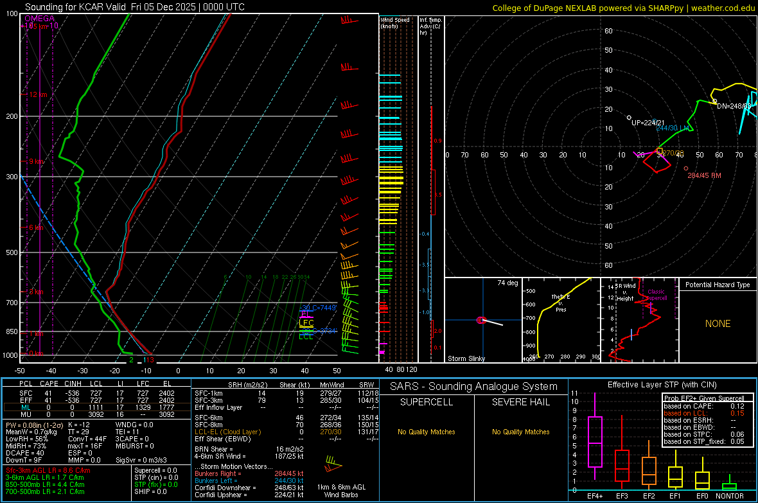This screenshot has height=503, width=758.
Task: Click the 'LCL-EL (Cloud Layer)' row
Action: tap(227, 432)
